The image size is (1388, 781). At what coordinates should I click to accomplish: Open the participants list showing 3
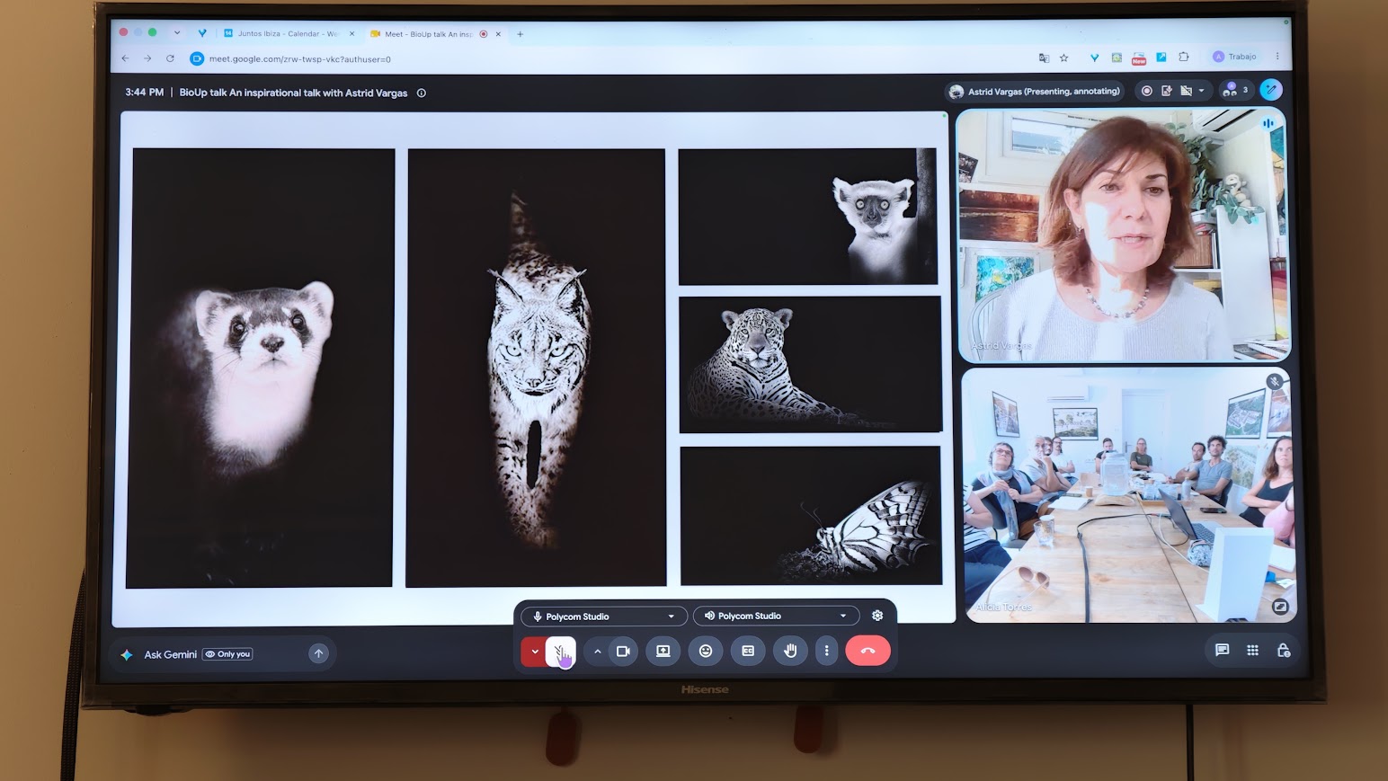pyautogui.click(x=1235, y=90)
